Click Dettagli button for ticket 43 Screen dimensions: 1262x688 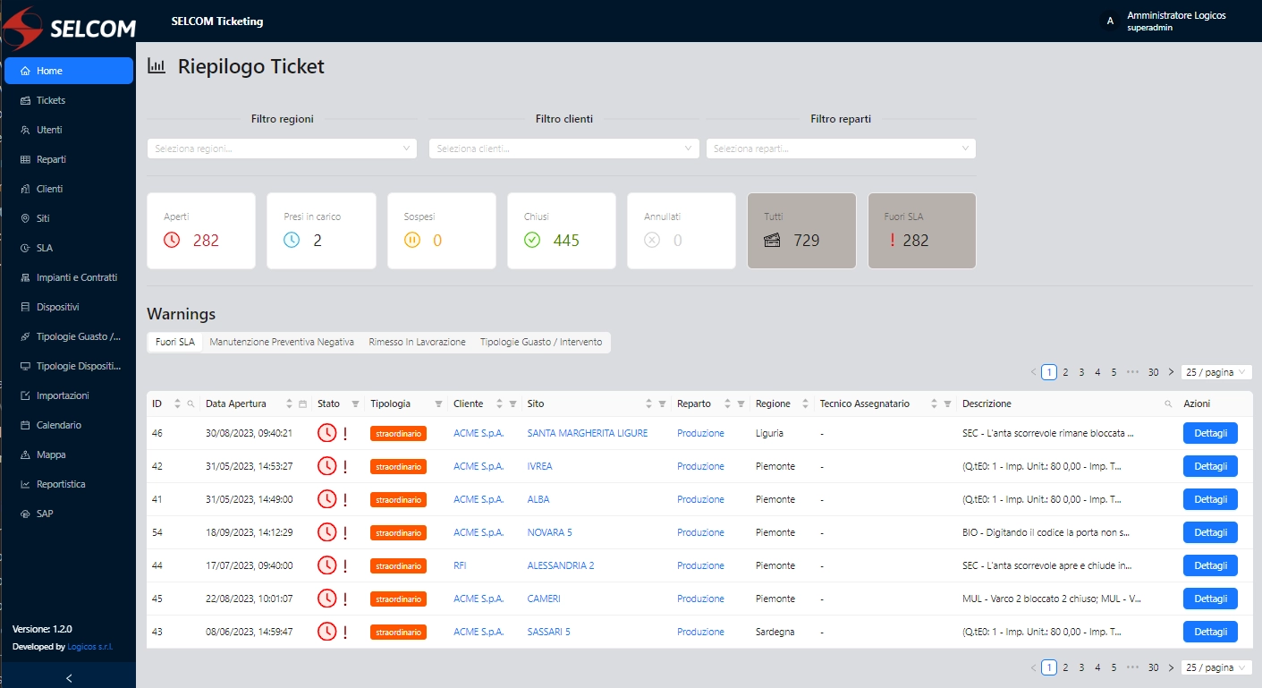point(1210,632)
